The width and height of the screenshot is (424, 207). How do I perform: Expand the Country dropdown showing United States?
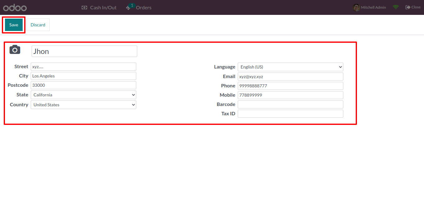[x=83, y=105]
